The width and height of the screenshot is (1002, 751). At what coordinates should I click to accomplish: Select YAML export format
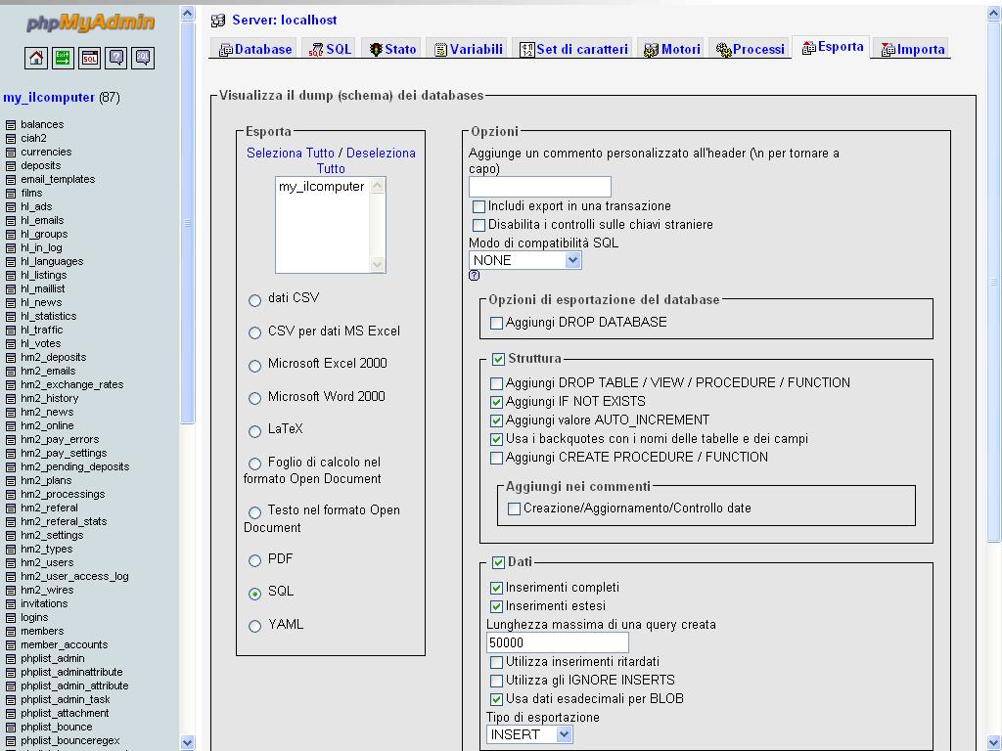click(255, 626)
